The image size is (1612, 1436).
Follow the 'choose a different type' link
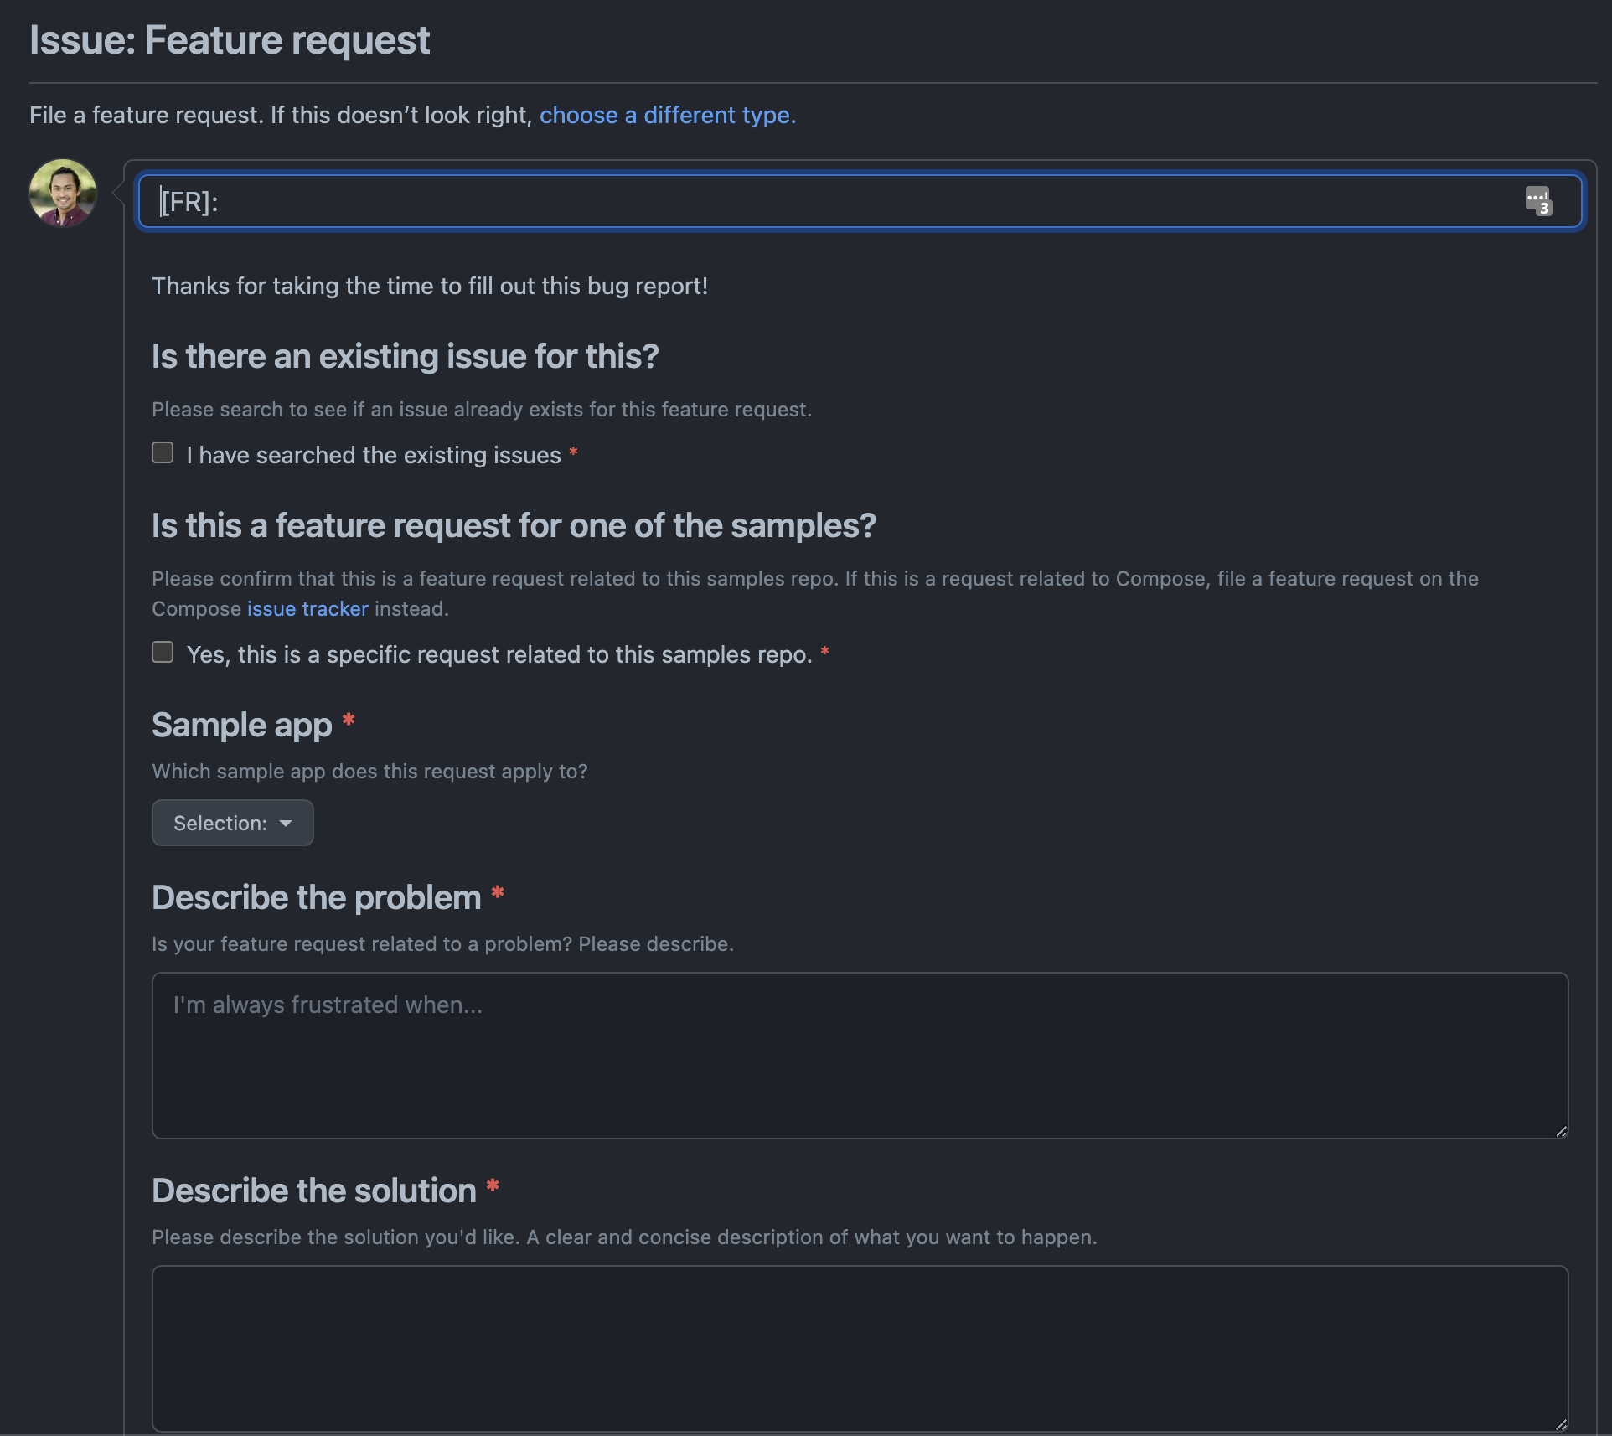tap(667, 115)
